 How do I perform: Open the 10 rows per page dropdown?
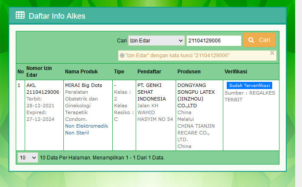[28, 158]
